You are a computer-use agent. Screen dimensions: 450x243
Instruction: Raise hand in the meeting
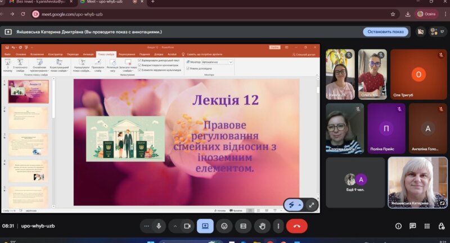click(x=262, y=226)
